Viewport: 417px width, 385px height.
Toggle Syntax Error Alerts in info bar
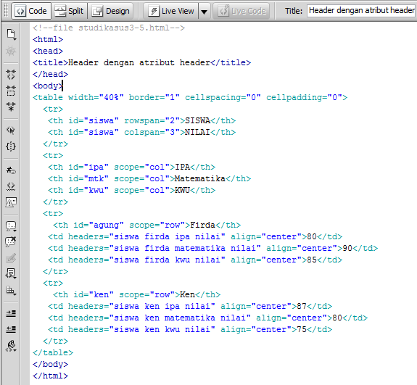click(11, 202)
